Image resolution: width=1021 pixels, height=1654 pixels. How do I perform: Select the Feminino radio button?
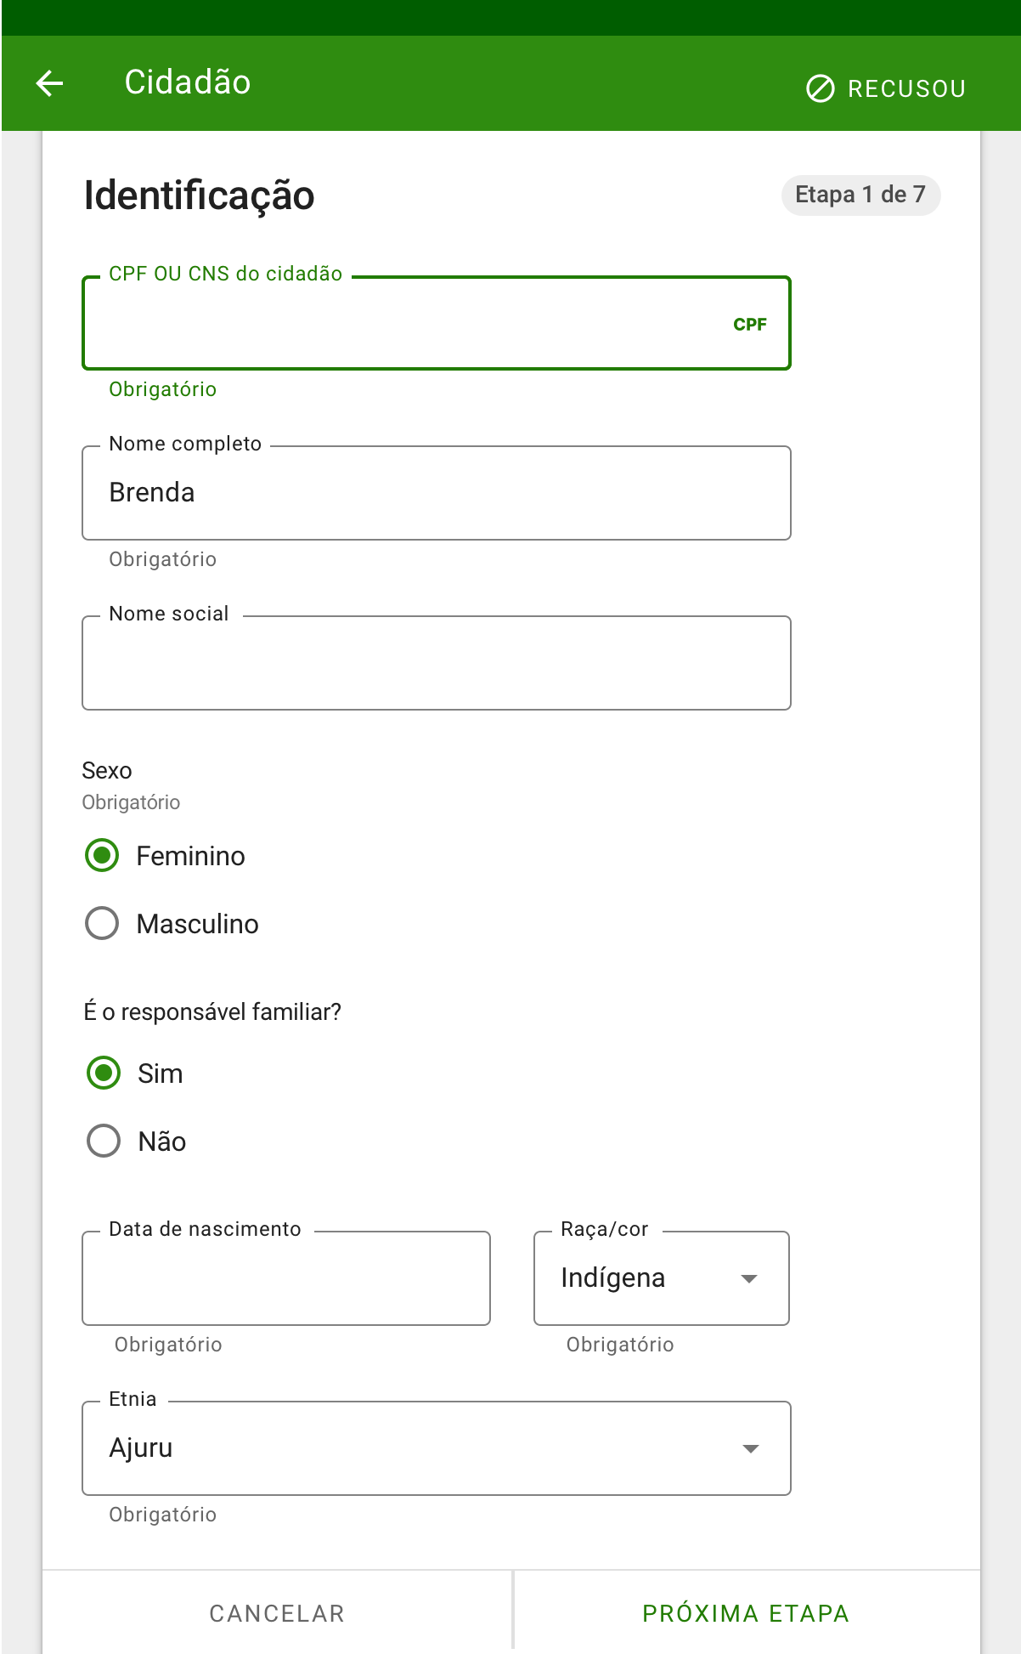click(x=102, y=855)
